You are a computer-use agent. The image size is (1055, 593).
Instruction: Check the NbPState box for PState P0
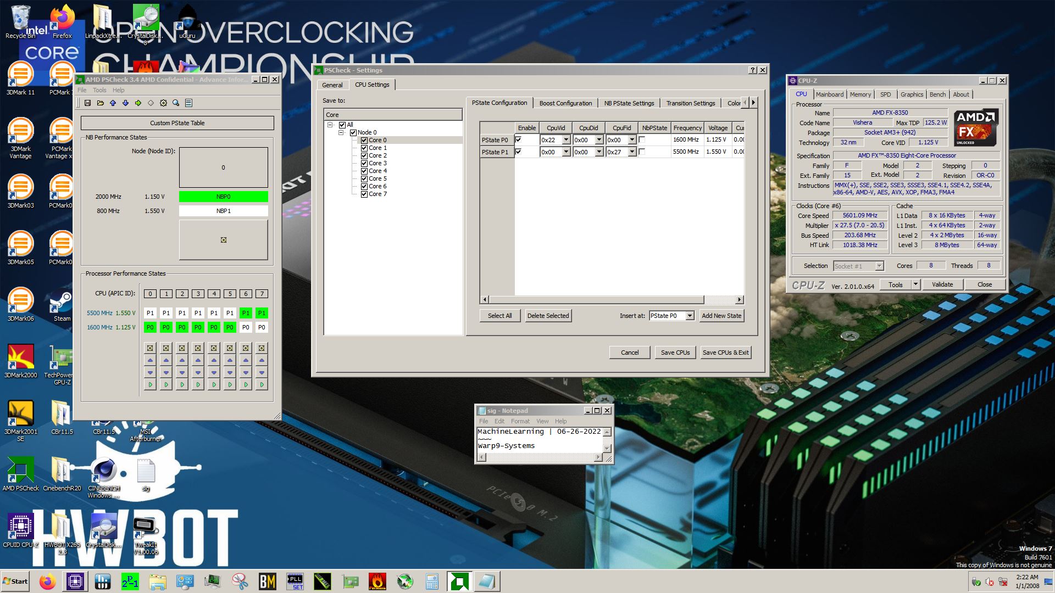(x=642, y=139)
